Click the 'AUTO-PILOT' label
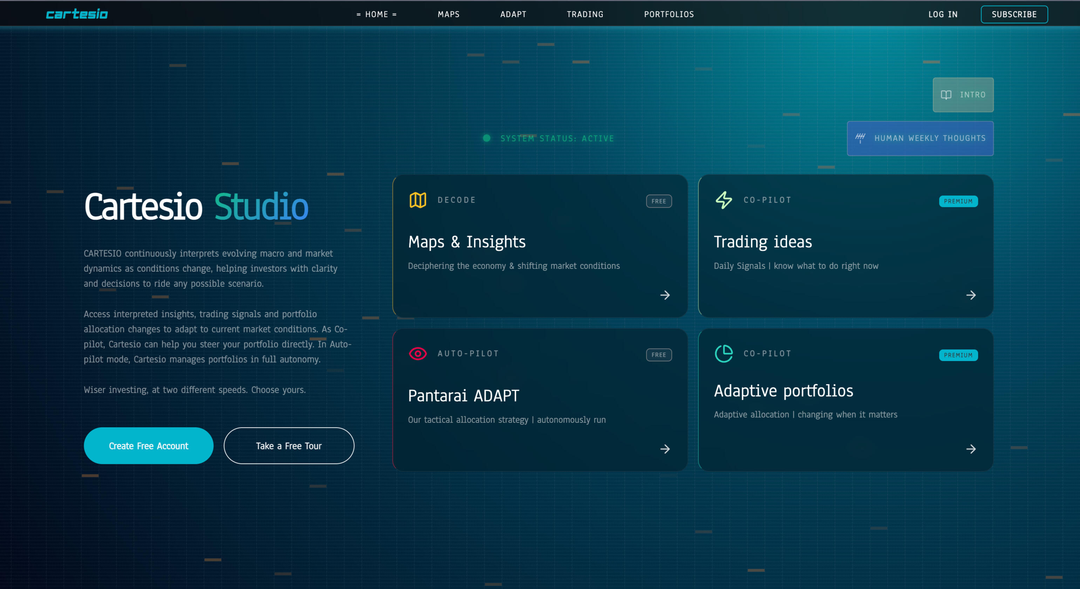This screenshot has height=589, width=1080. click(468, 353)
